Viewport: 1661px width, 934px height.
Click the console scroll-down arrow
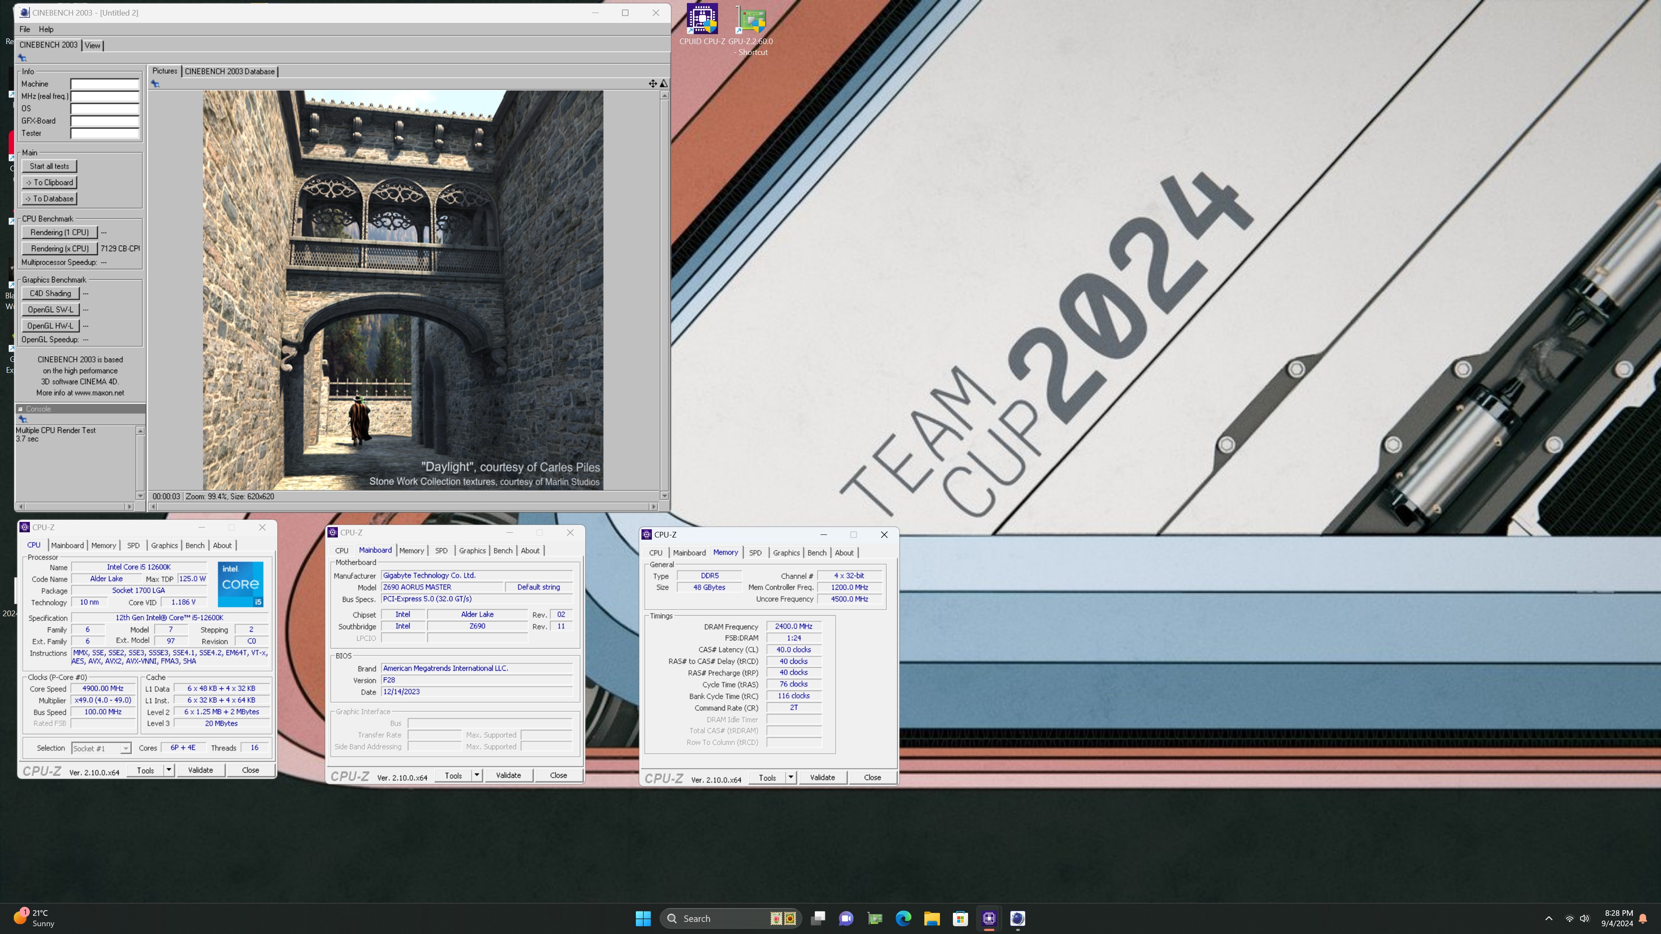click(x=140, y=496)
